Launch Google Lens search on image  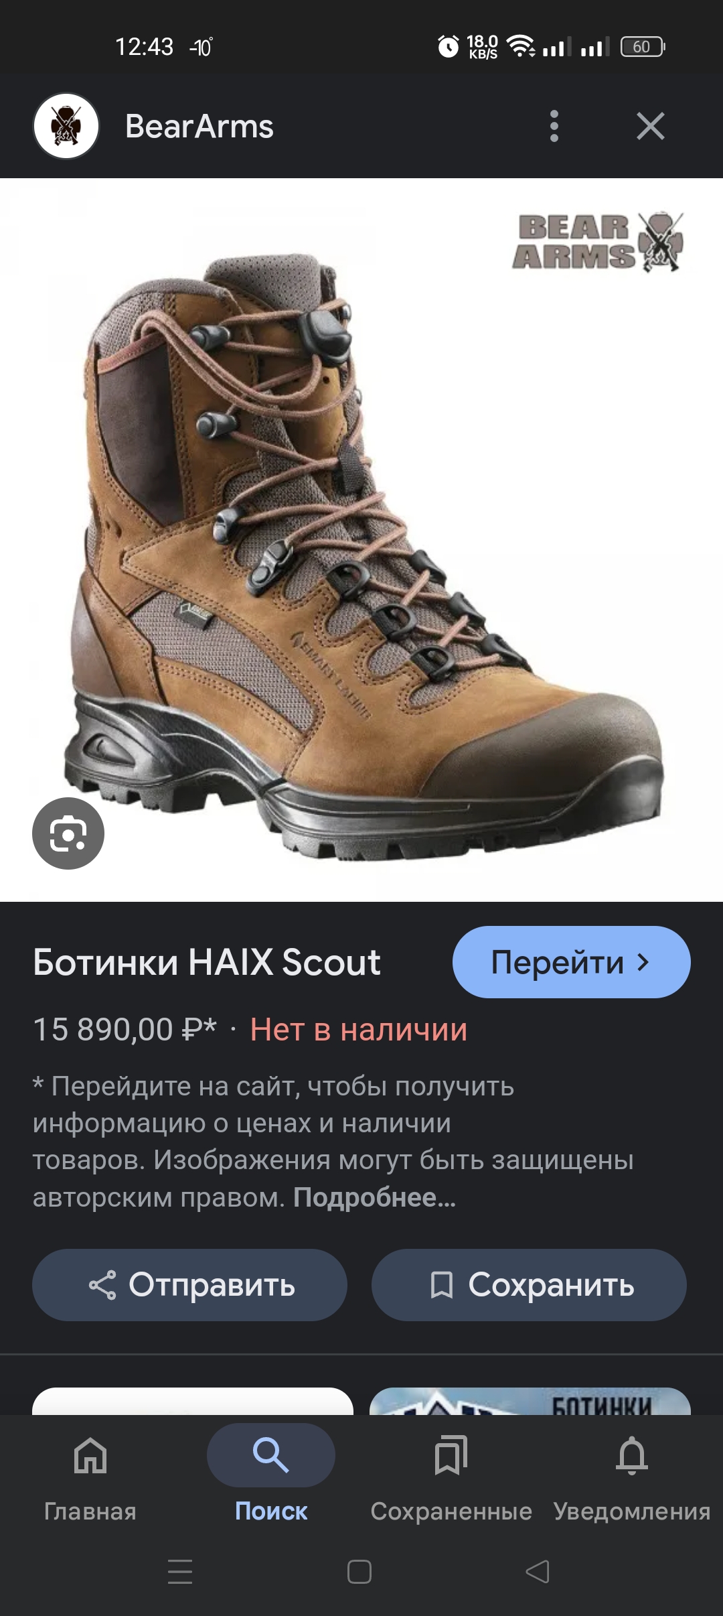click(68, 833)
